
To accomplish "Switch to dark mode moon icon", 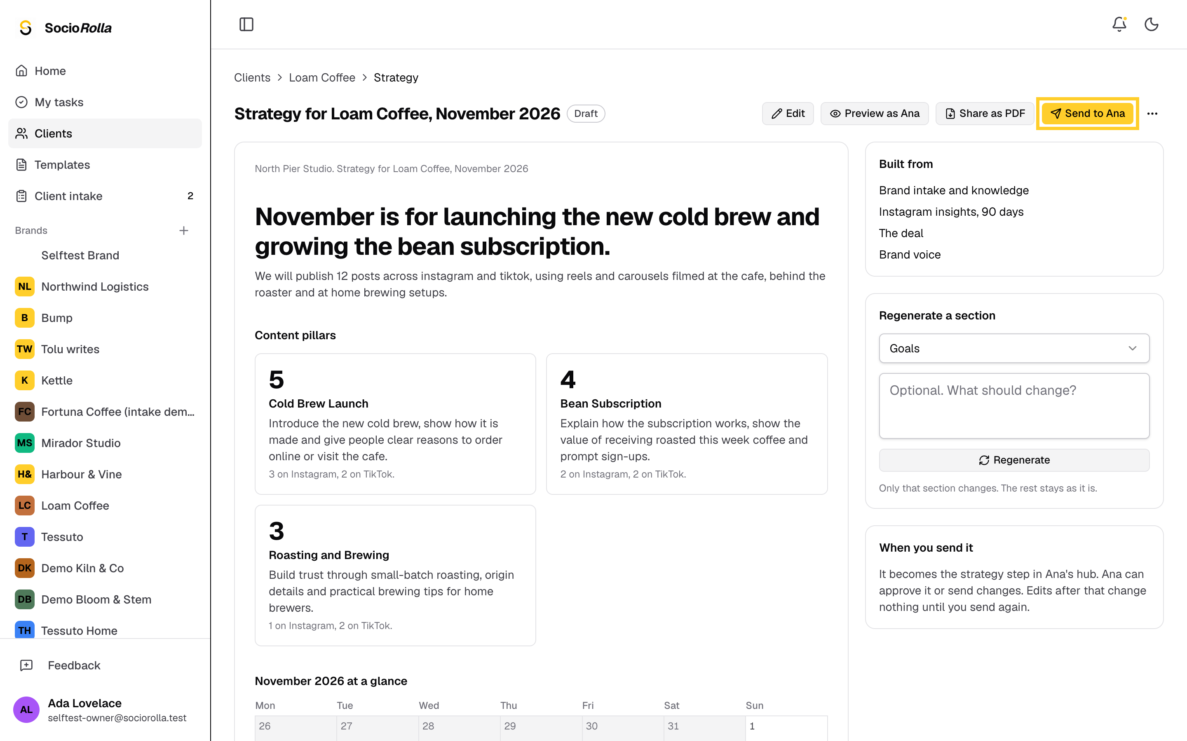I will click(x=1151, y=25).
